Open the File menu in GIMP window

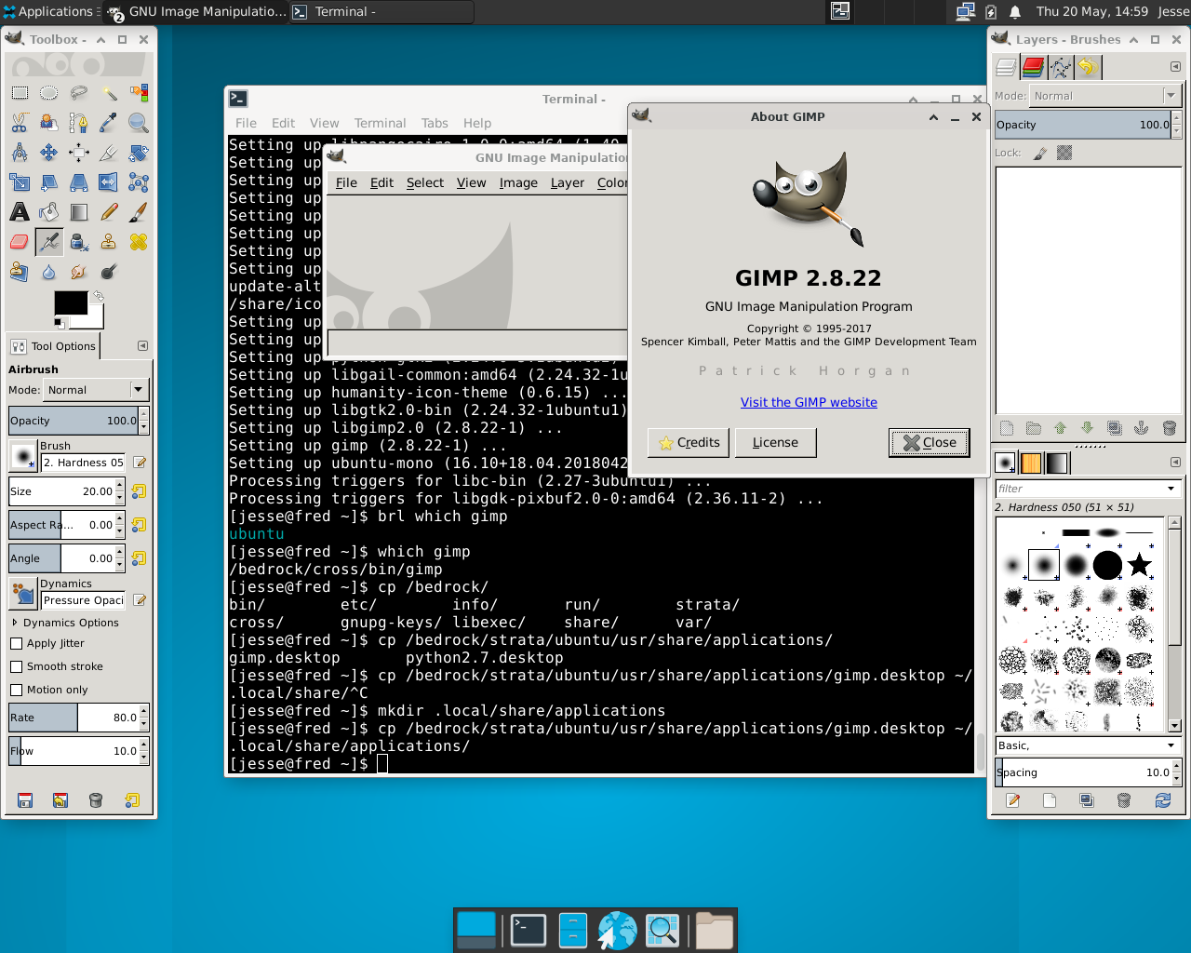click(x=346, y=182)
